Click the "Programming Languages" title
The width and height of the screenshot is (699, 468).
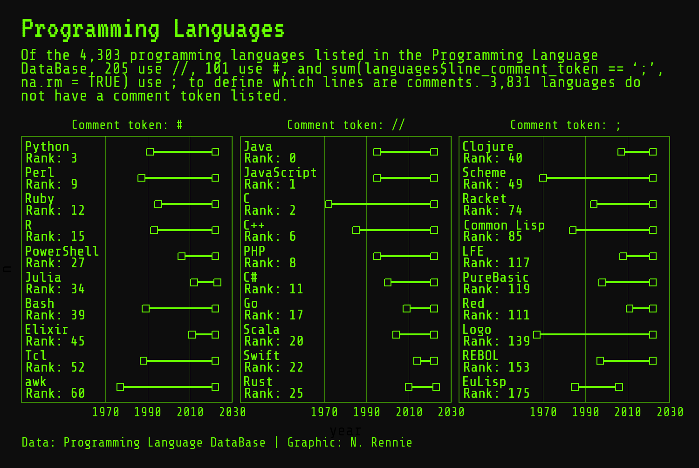[153, 29]
